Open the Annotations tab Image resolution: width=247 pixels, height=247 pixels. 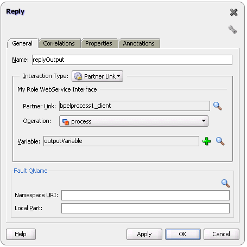[139, 43]
